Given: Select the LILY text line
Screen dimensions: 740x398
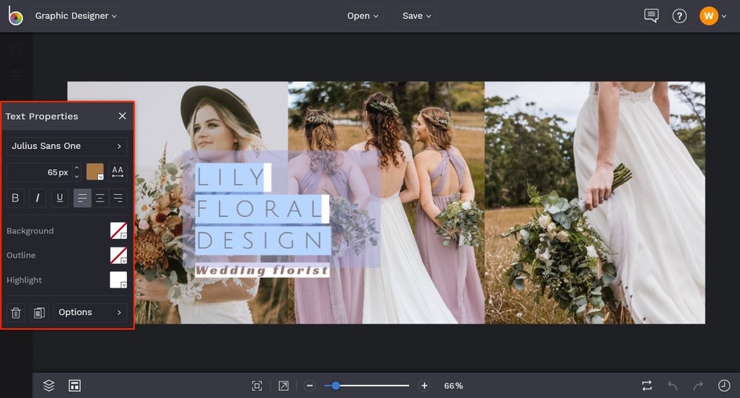Looking at the screenshot, I should tap(230, 177).
